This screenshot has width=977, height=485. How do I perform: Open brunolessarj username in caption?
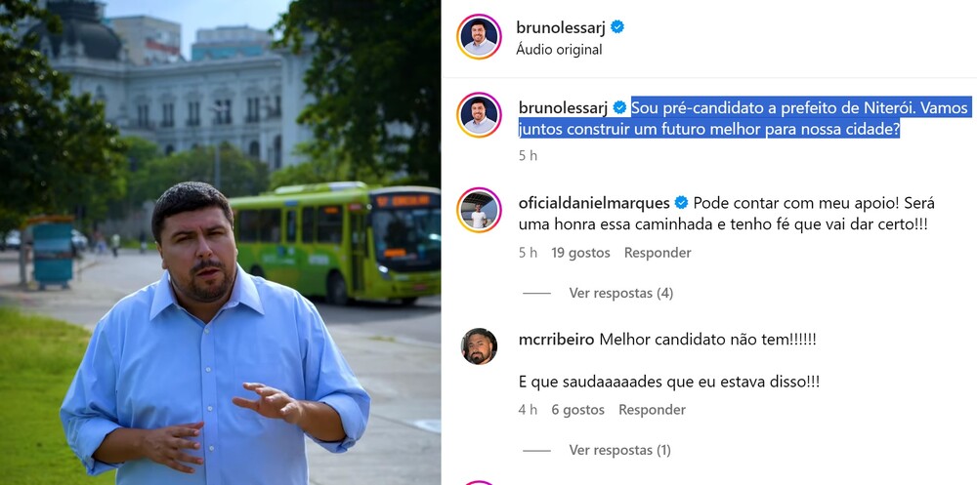coord(563,107)
